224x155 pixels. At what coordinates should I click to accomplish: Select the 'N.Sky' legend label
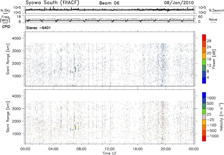tap(5, 10)
